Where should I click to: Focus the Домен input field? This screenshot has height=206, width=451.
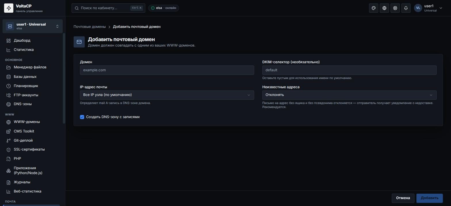[x=167, y=70]
